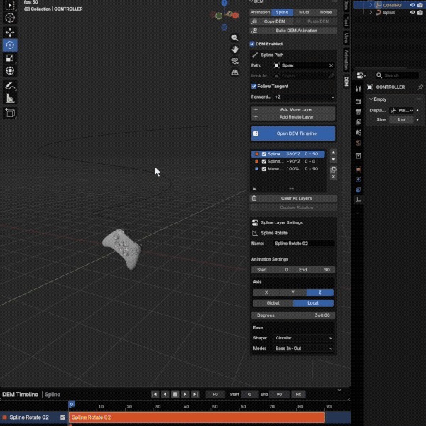Switch to the Noise tab in DEM panel
The height and width of the screenshot is (426, 426).
[x=326, y=13]
